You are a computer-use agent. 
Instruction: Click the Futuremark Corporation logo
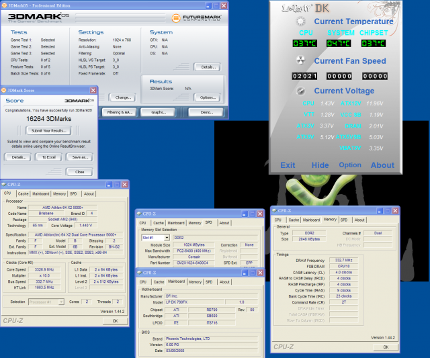tap(197, 18)
